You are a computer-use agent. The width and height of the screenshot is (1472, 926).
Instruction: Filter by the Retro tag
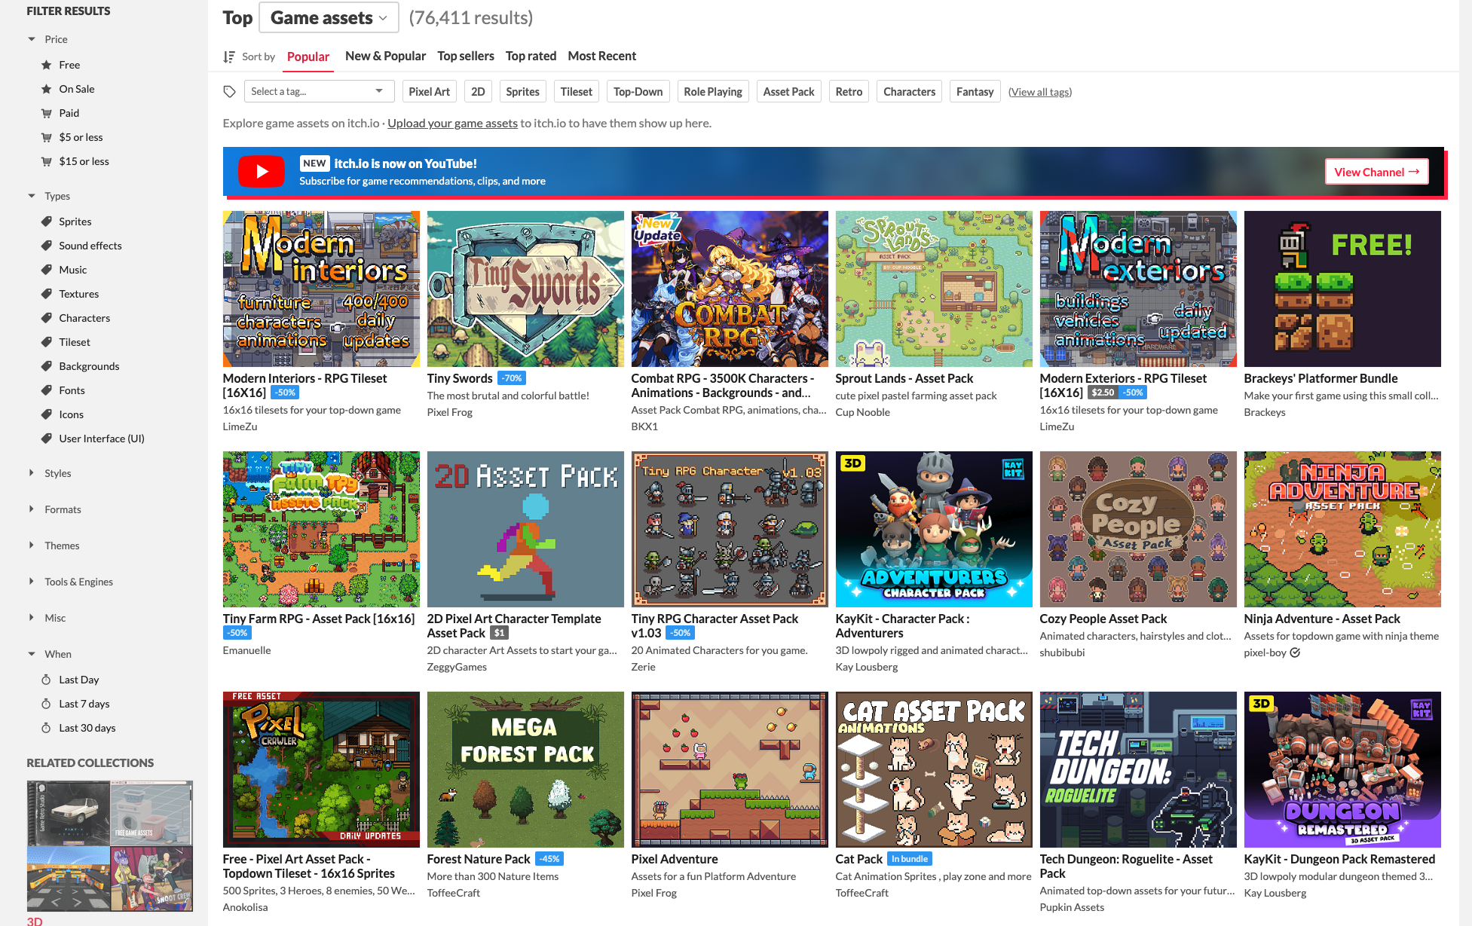click(849, 92)
